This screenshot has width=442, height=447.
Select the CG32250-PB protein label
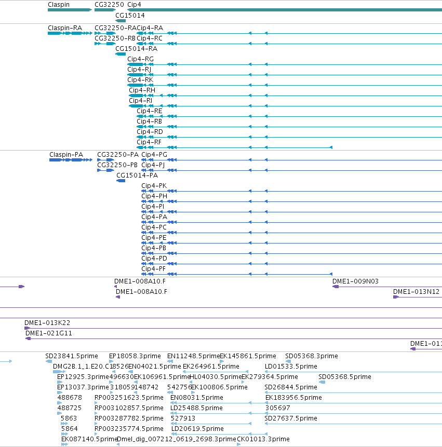117,165
